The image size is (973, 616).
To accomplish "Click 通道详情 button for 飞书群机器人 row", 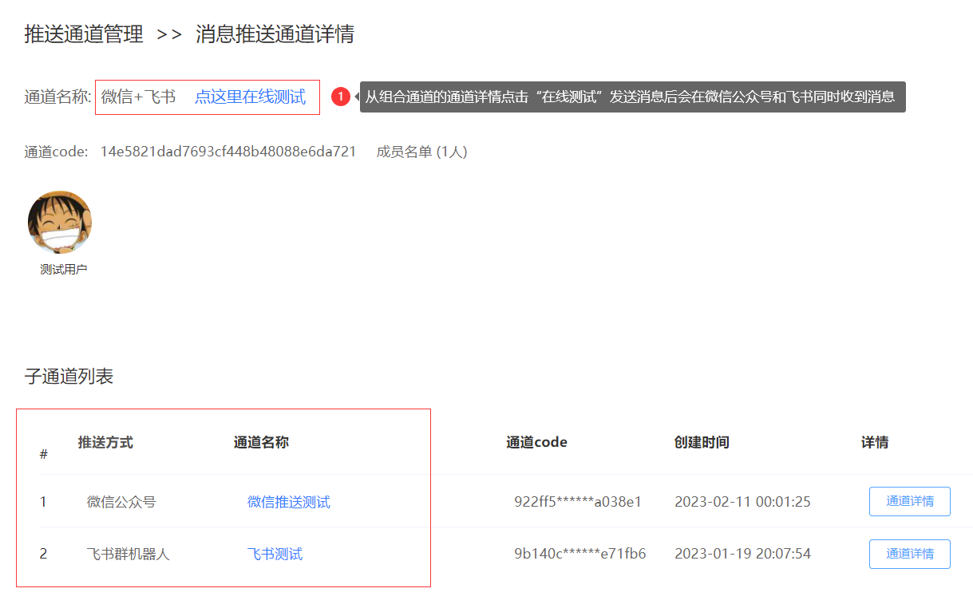I will [910, 554].
